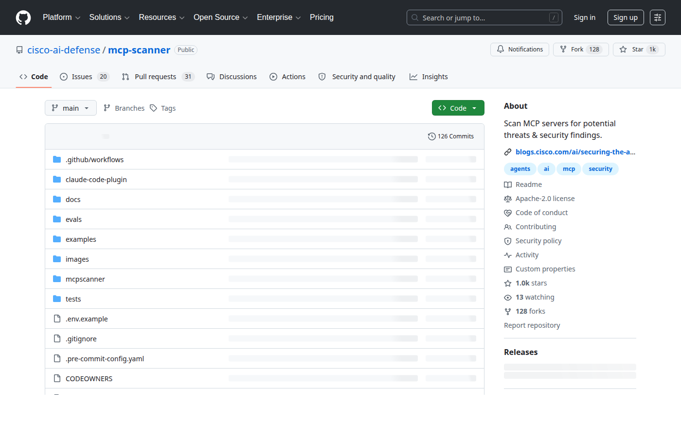Expand the Solutions menu
This screenshot has height=437, width=681.
click(x=109, y=17)
